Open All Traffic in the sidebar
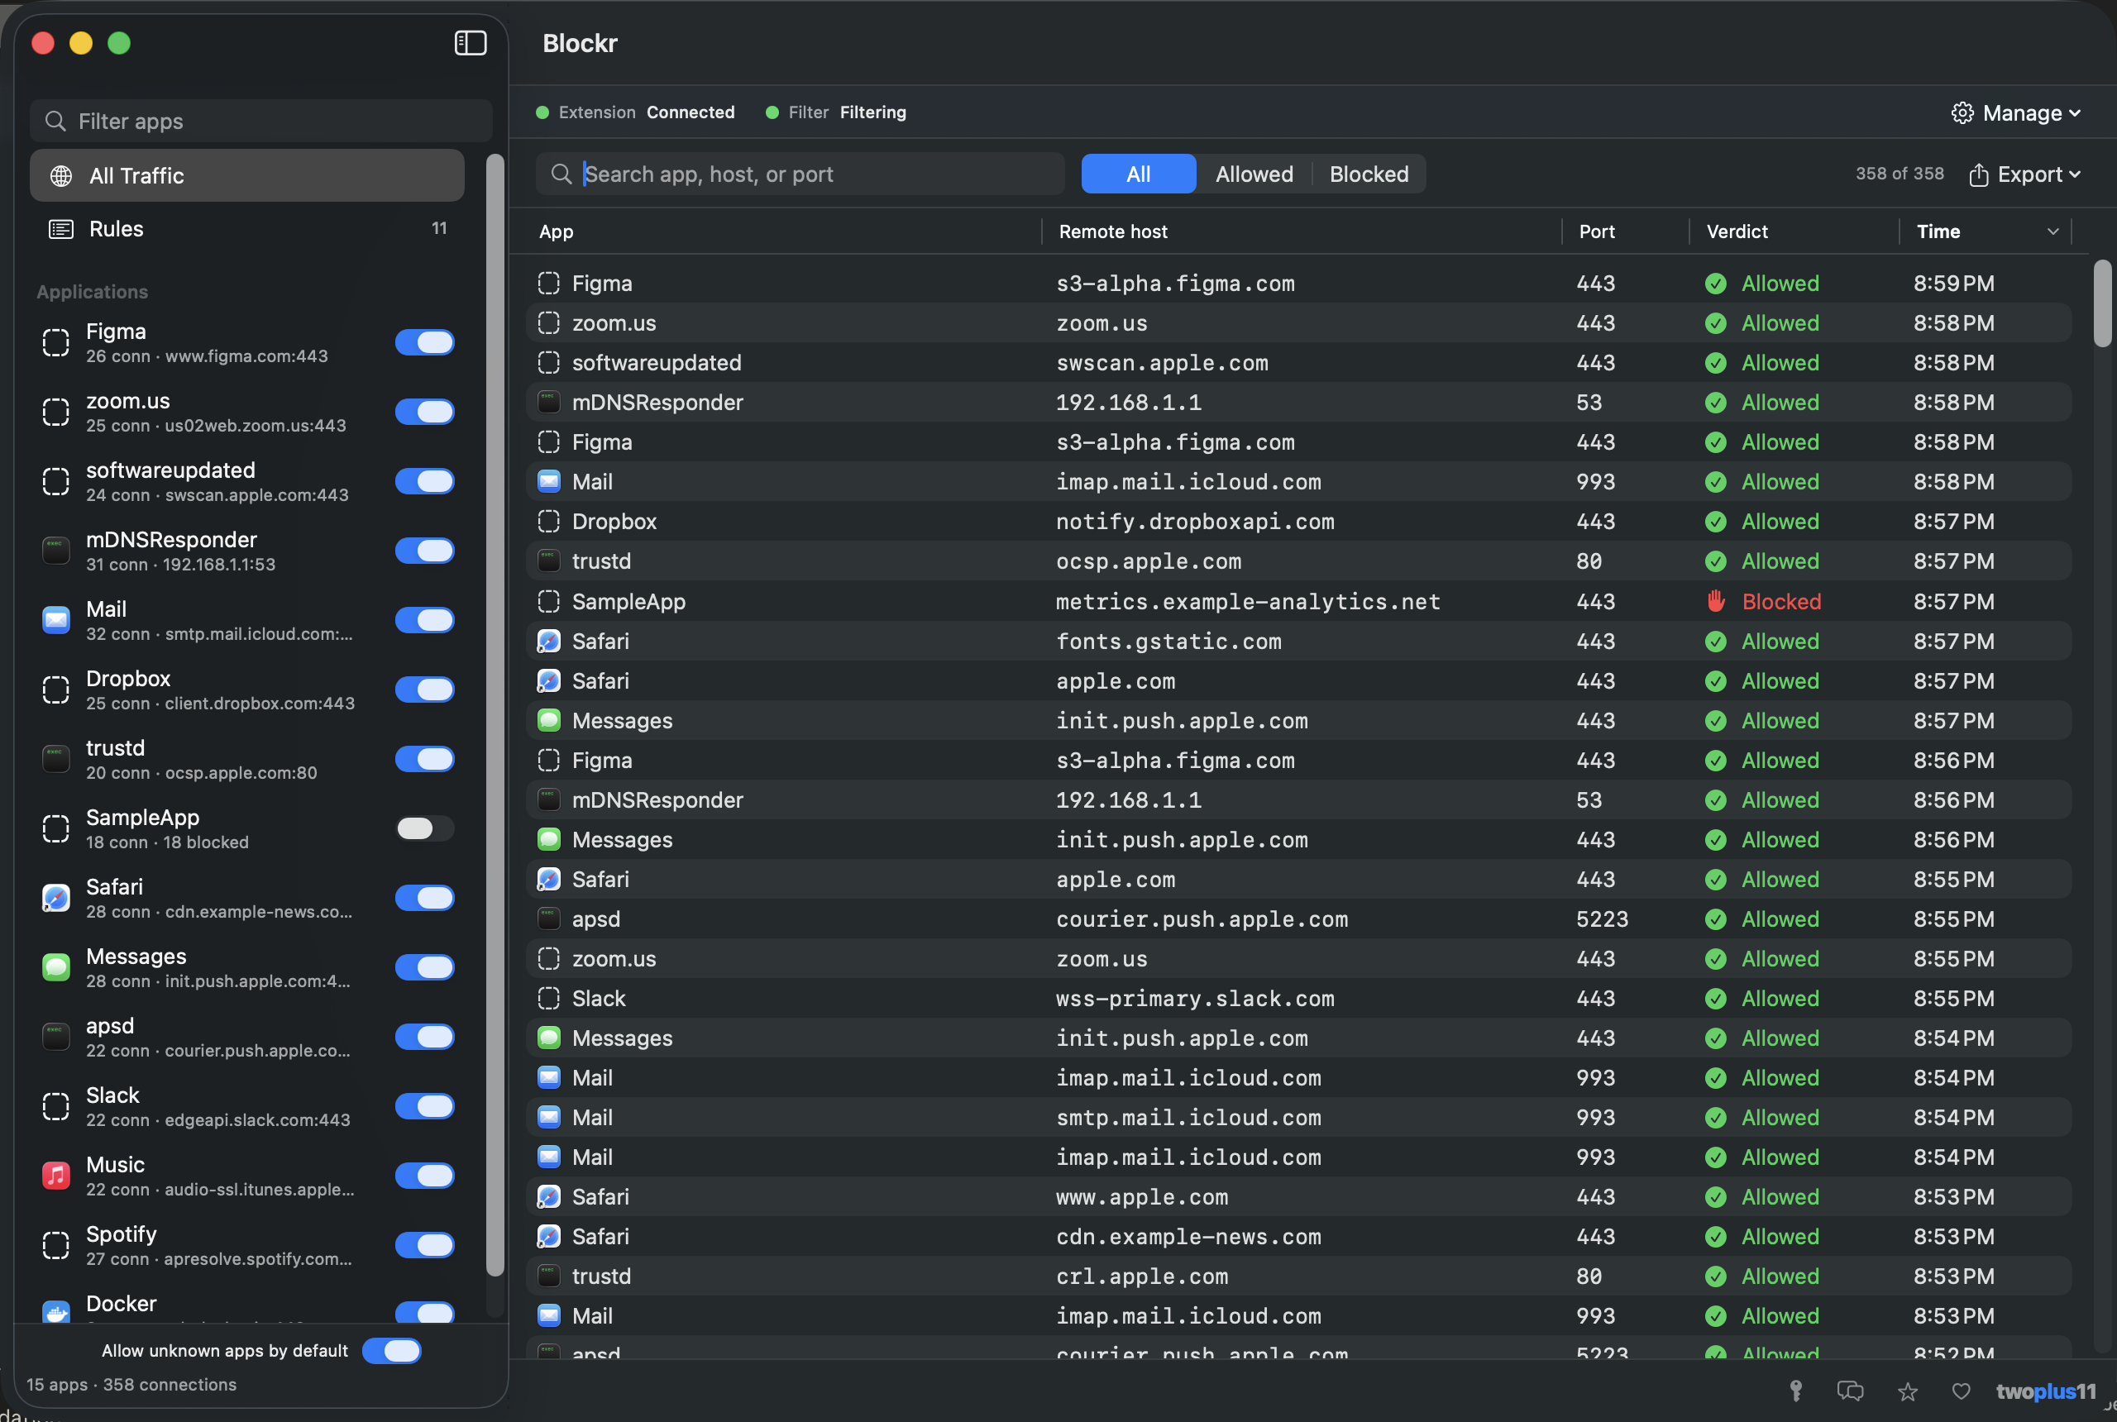This screenshot has height=1422, width=2117. pos(246,176)
